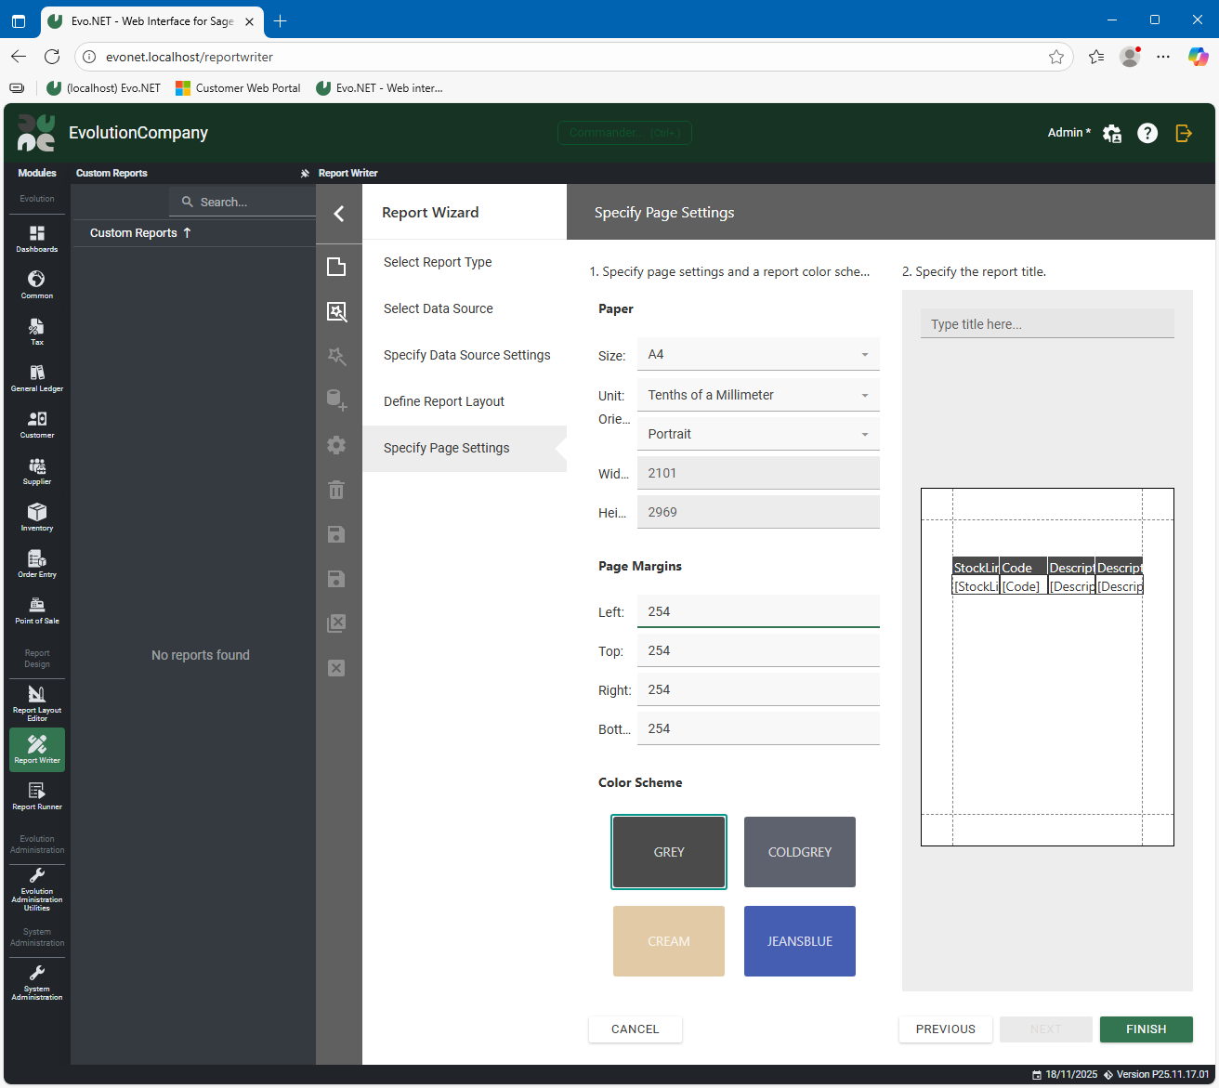Open the Report Layout Editor
1219x1088 pixels.
(x=37, y=702)
